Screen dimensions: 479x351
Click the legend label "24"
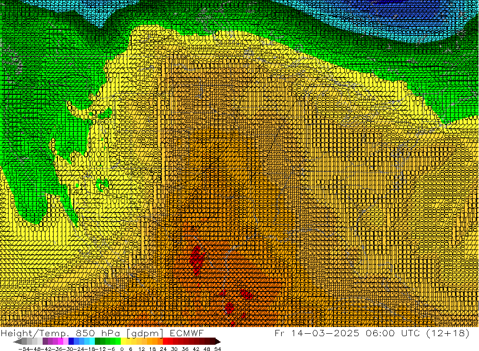click(163, 349)
